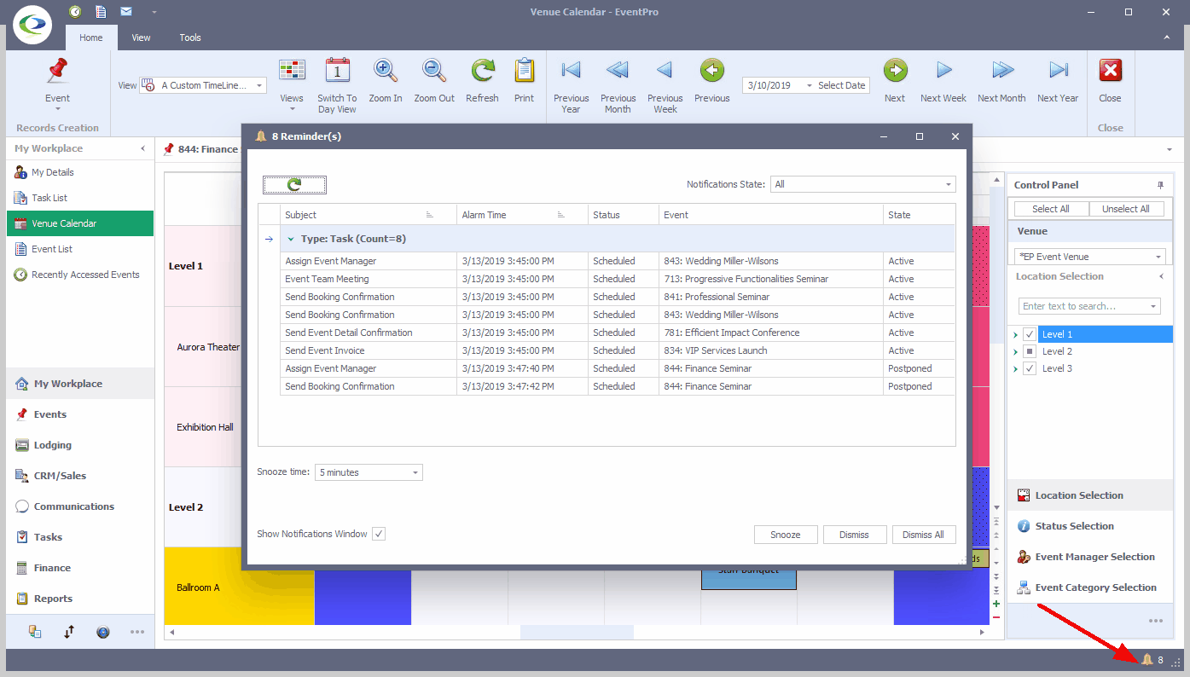Viewport: 1190px width, 677px height.
Task: Print the calendar via clipboard icon
Action: pyautogui.click(x=524, y=71)
